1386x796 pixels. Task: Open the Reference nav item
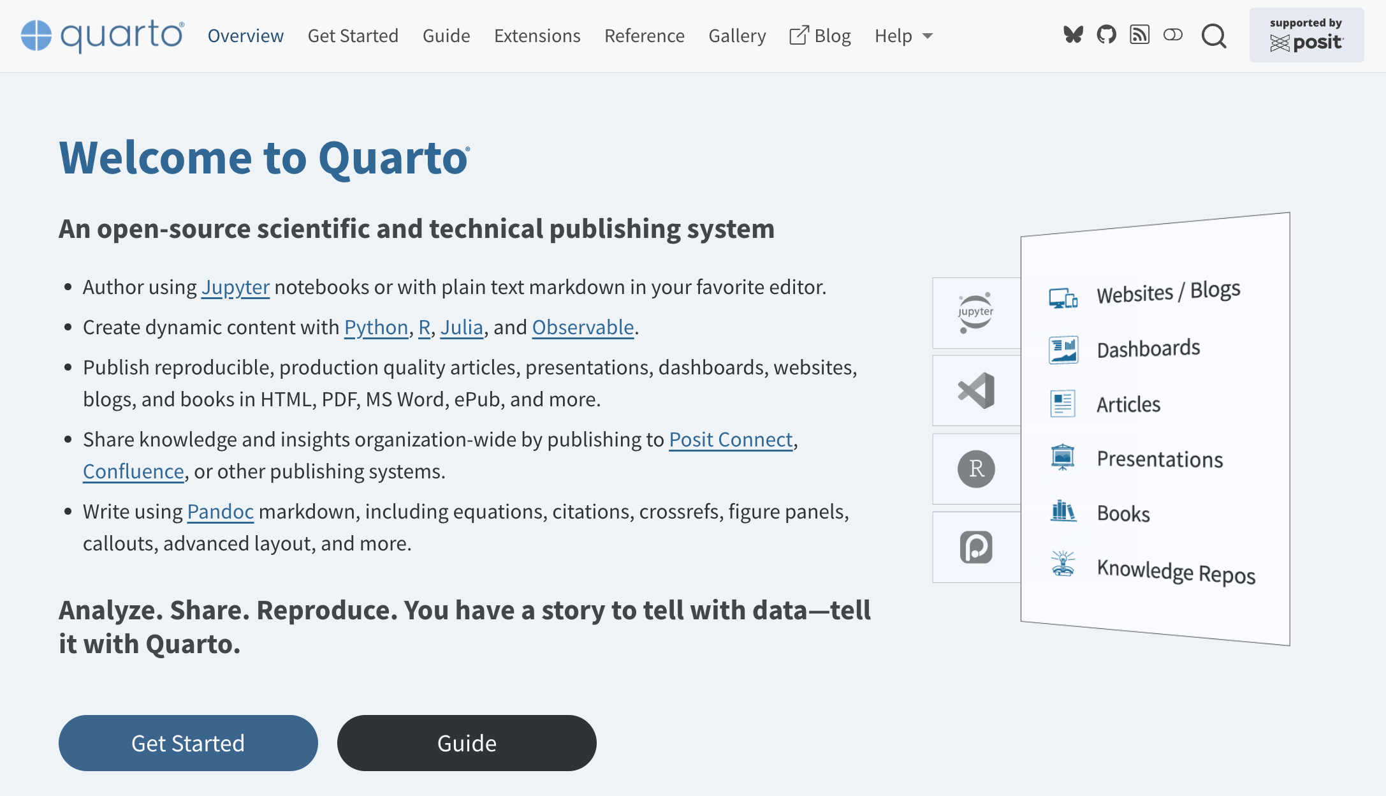644,36
